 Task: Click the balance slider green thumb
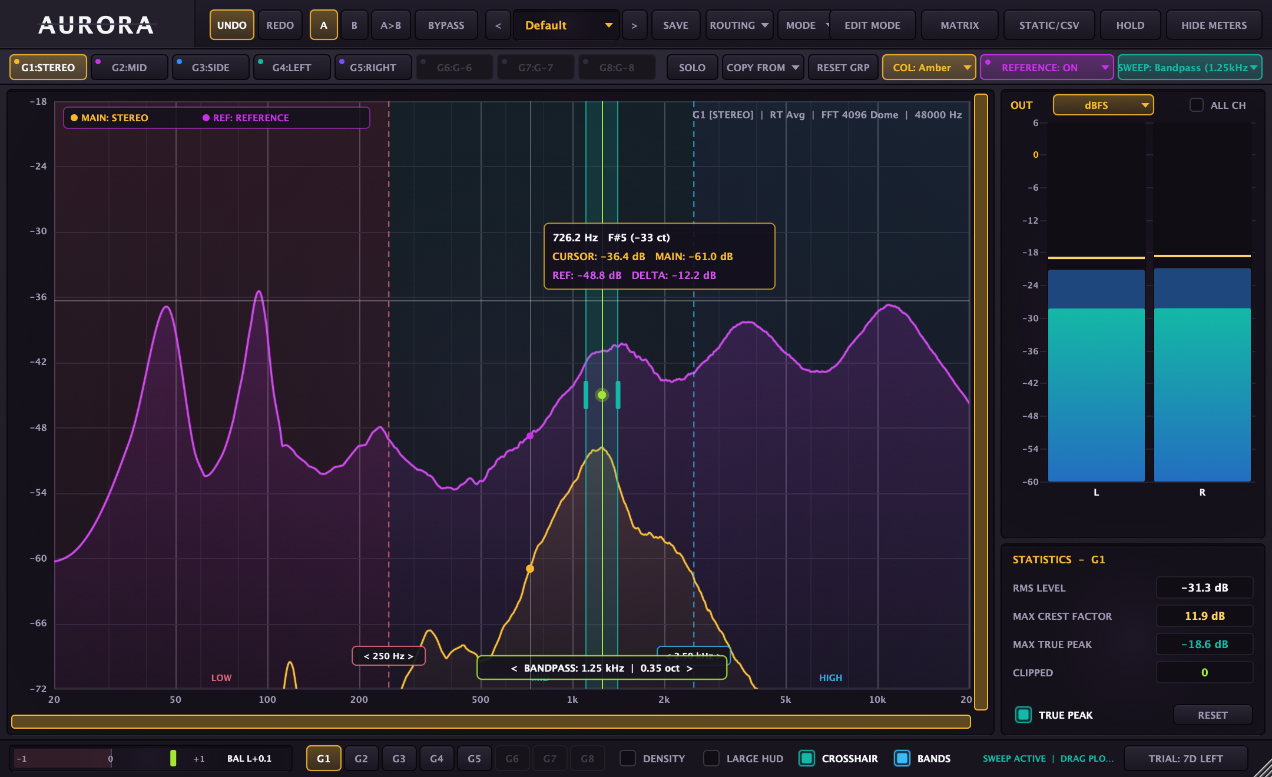tap(173, 758)
